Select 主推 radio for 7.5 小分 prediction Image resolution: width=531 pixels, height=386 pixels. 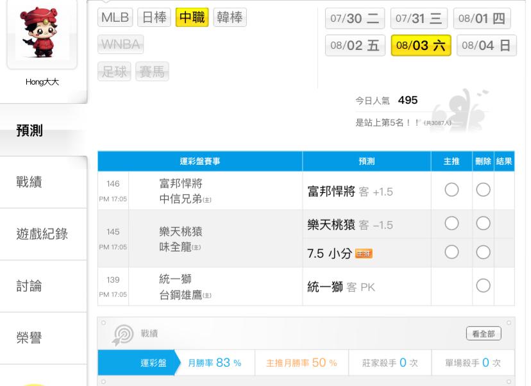(451, 252)
